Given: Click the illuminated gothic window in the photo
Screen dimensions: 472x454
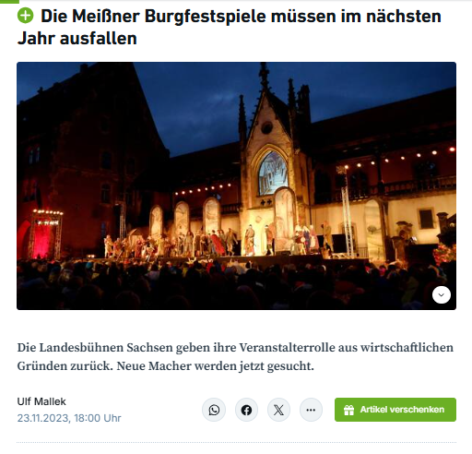Looking at the screenshot, I should tap(273, 173).
